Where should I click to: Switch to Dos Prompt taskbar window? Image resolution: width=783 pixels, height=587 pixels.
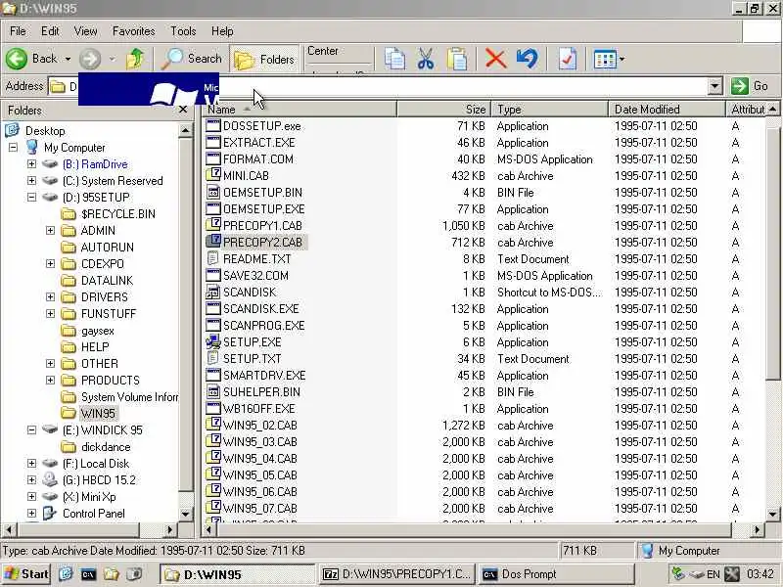pos(557,574)
